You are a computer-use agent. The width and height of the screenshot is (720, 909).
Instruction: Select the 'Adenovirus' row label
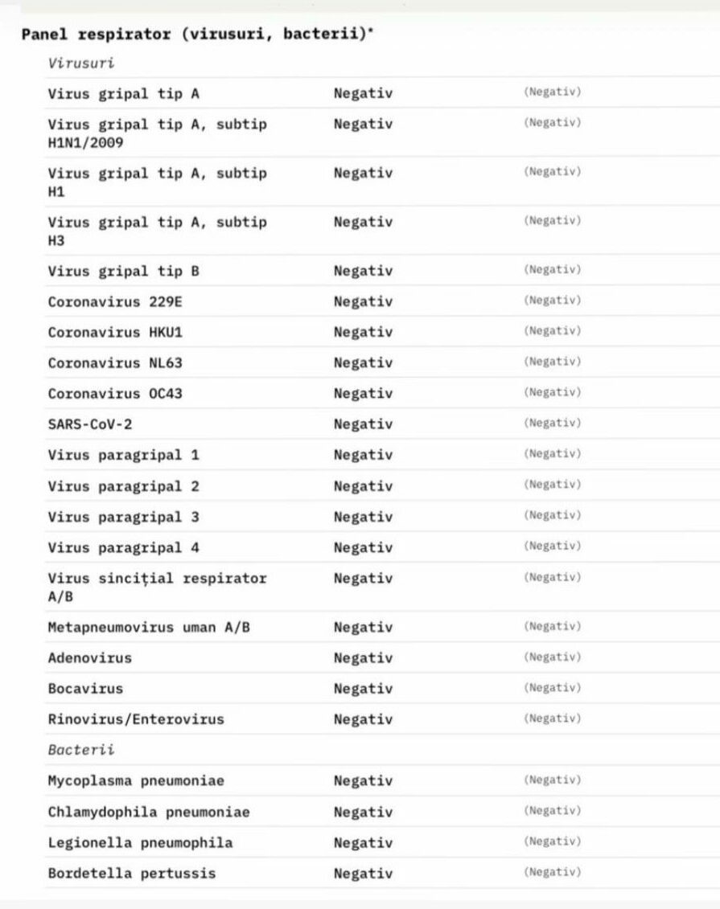coord(89,658)
